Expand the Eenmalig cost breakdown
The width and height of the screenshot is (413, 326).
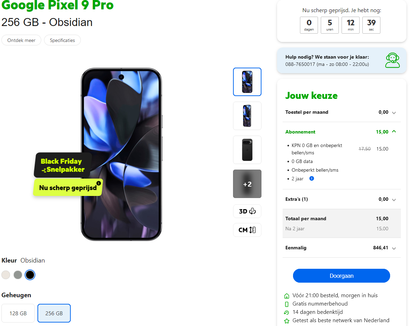(x=341, y=248)
